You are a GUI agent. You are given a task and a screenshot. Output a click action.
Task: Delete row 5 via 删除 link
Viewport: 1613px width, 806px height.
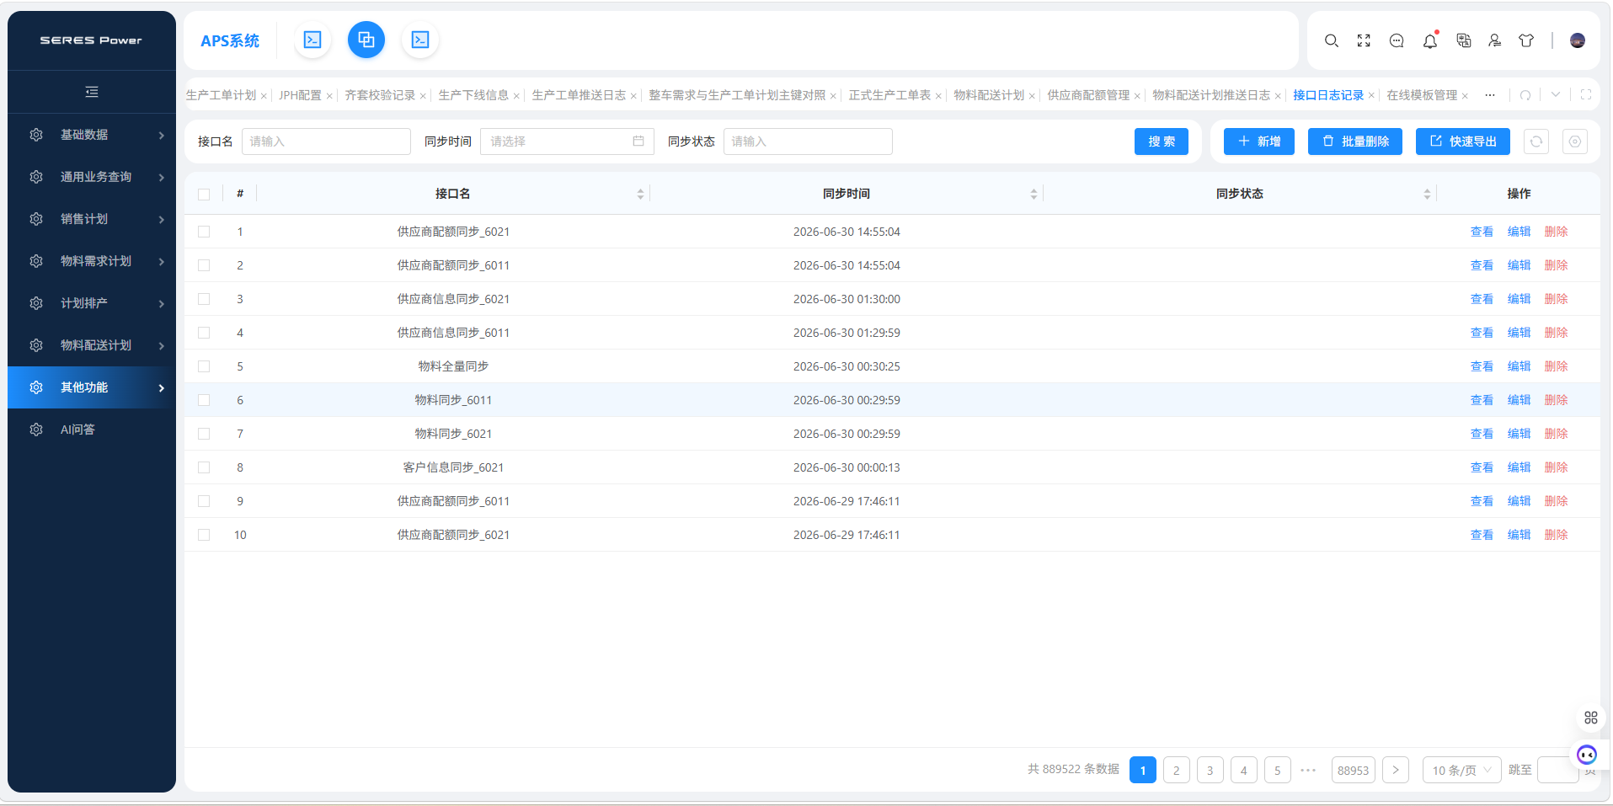(1556, 366)
